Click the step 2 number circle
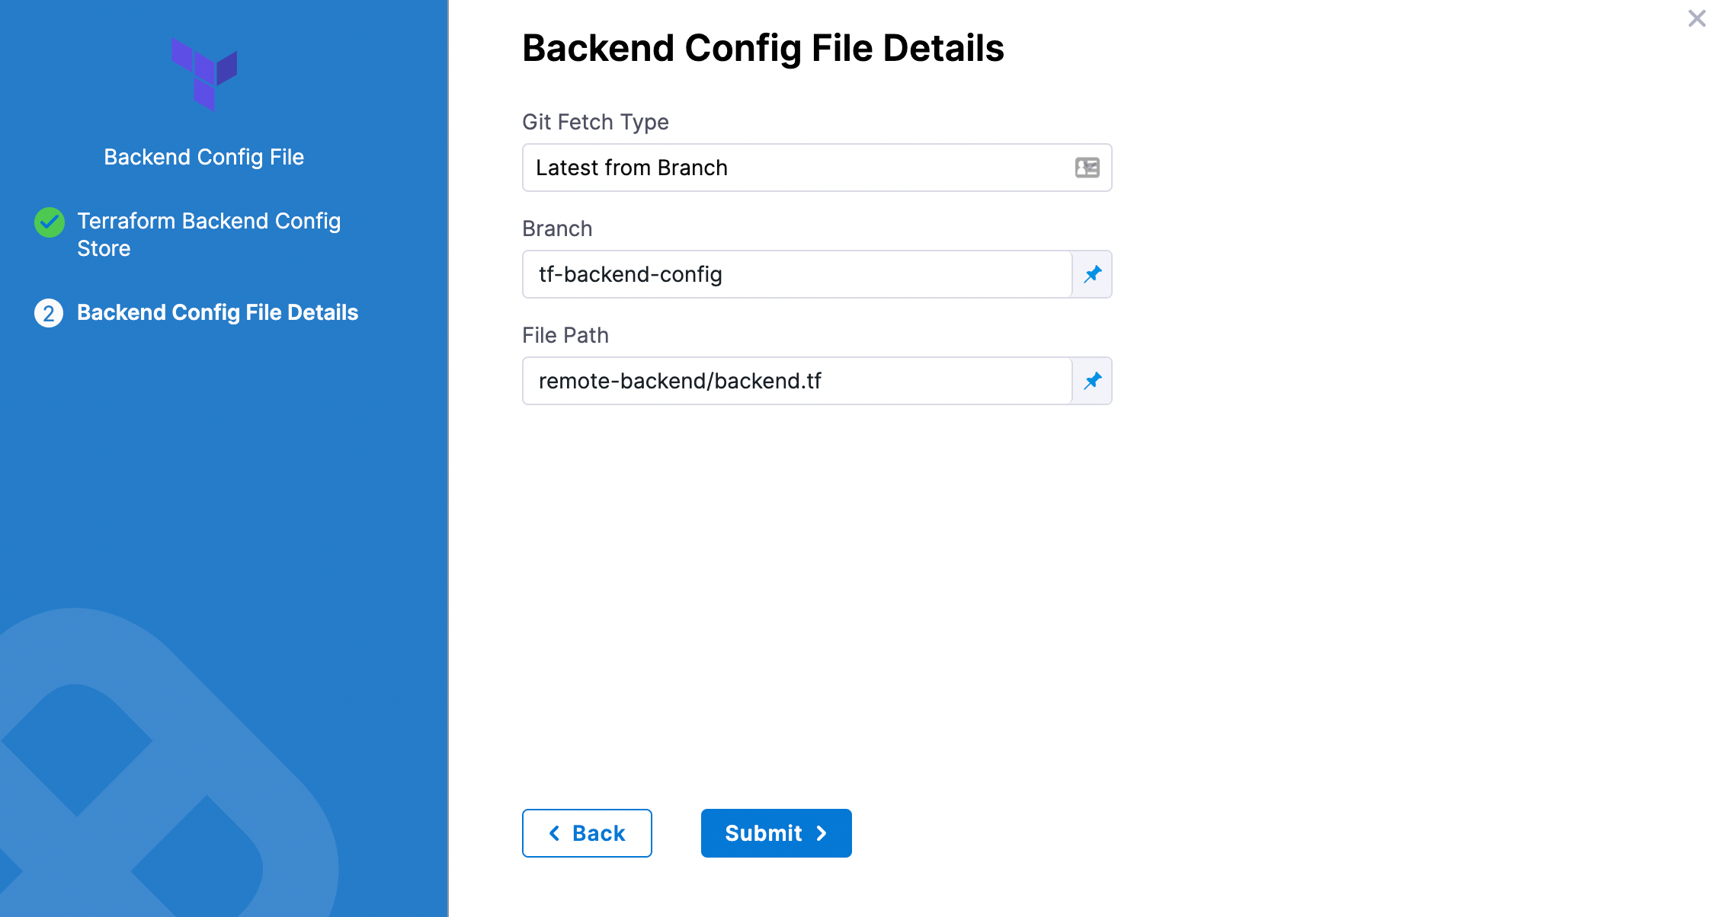This screenshot has width=1733, height=917. 49,313
